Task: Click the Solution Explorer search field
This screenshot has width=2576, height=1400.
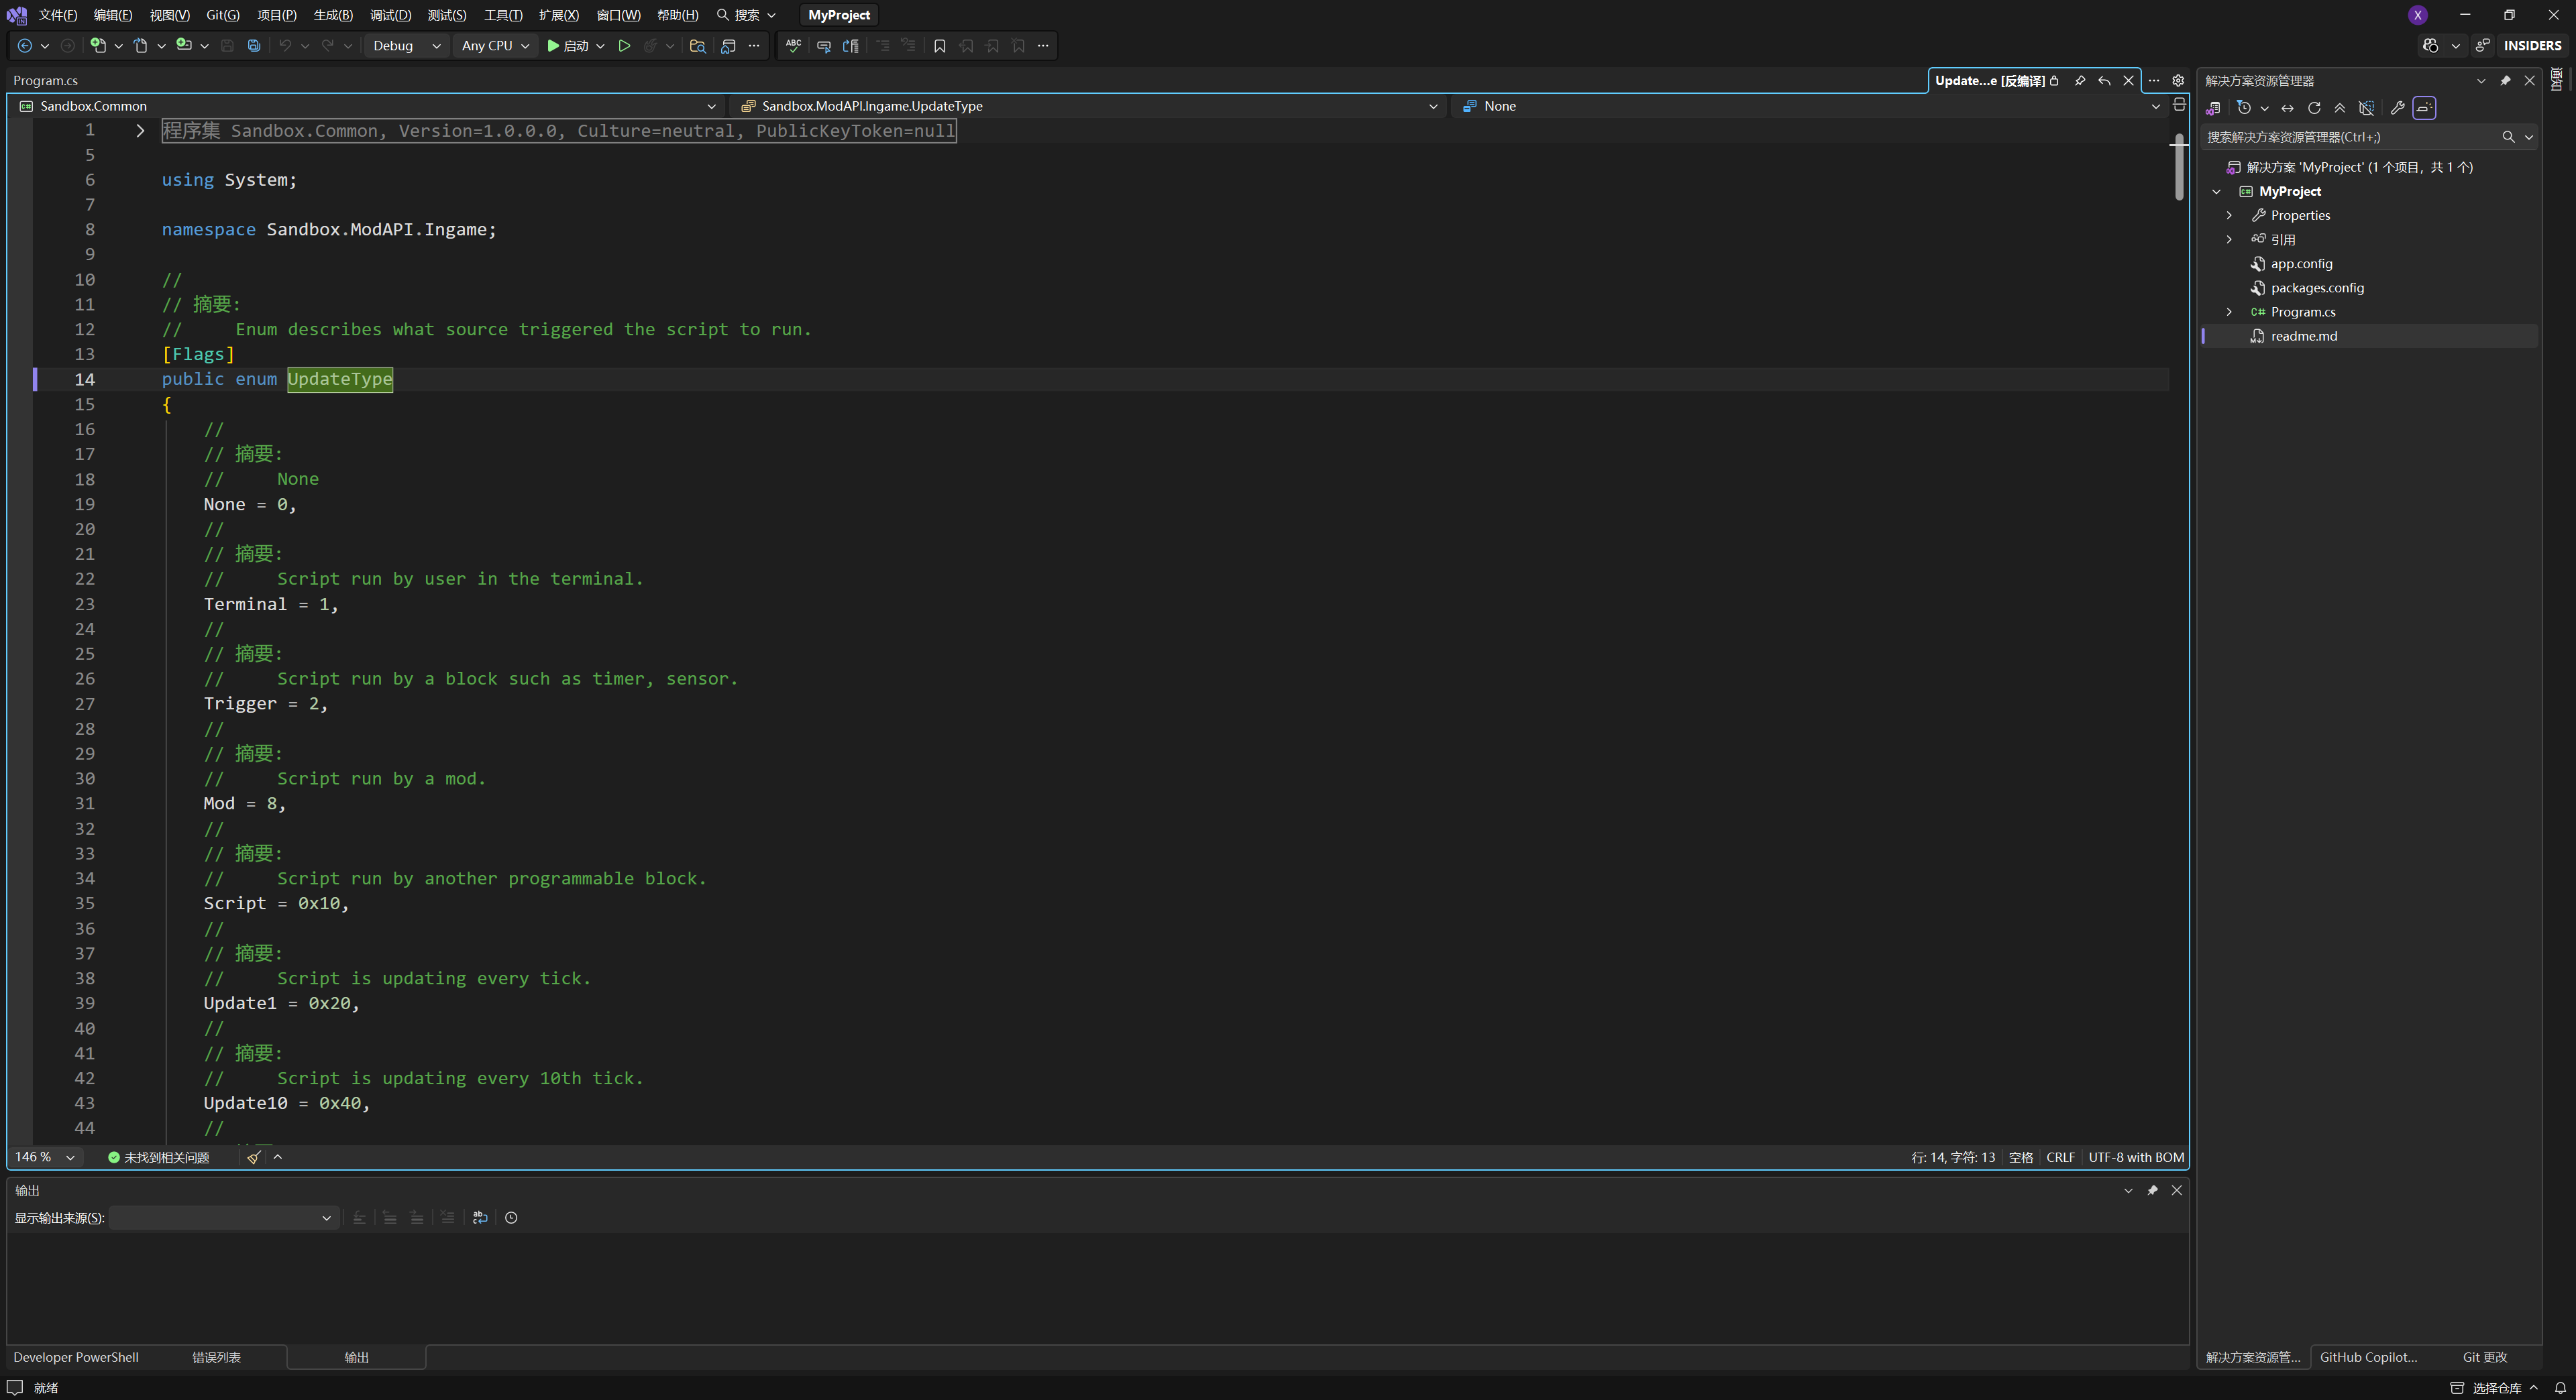Action: [2350, 137]
